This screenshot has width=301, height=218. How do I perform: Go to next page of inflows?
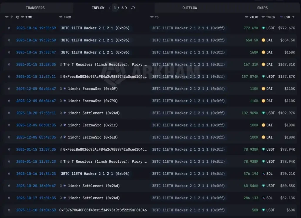tap(126, 8)
